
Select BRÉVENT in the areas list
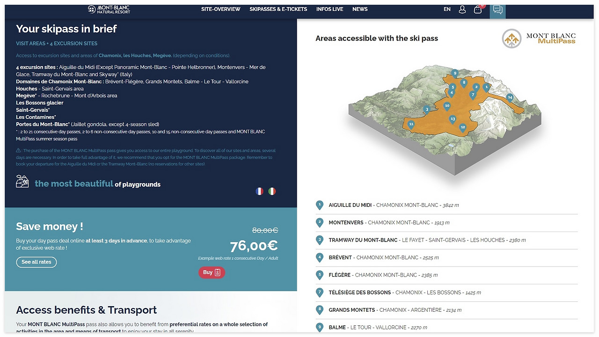tap(341, 257)
